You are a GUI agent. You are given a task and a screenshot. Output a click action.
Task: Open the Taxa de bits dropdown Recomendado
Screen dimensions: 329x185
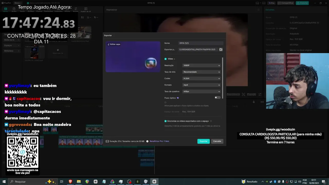tap(202, 72)
